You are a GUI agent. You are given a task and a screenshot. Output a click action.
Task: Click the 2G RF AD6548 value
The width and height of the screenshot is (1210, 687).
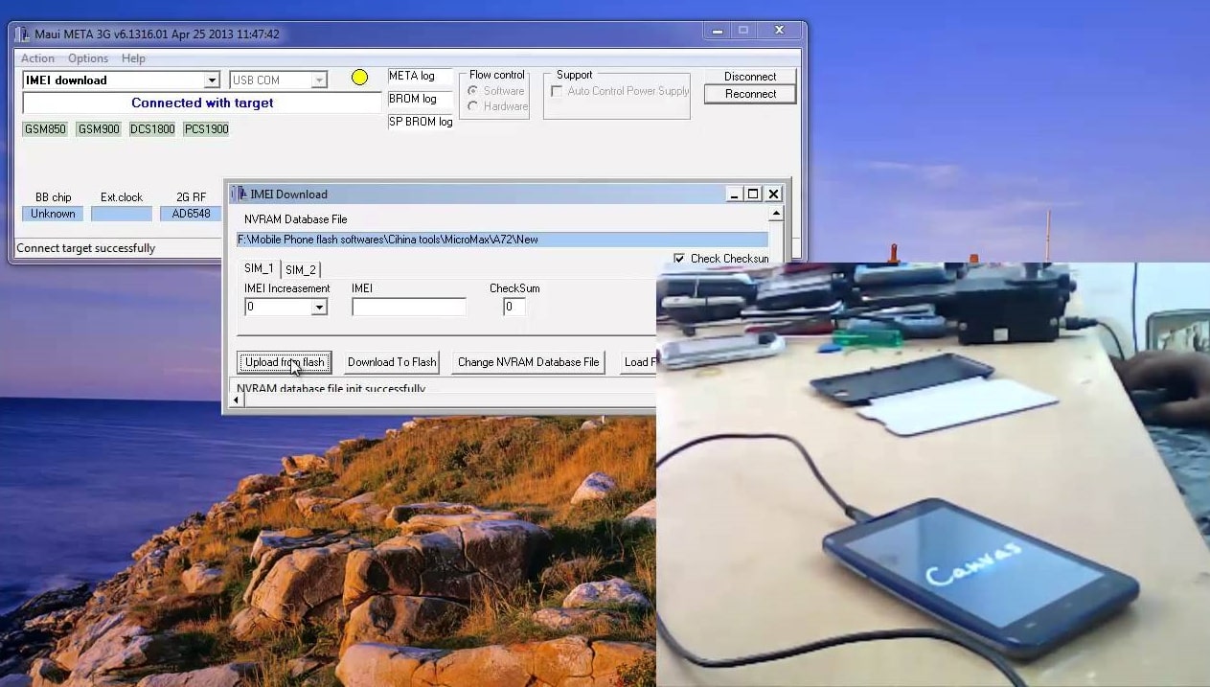(x=191, y=214)
